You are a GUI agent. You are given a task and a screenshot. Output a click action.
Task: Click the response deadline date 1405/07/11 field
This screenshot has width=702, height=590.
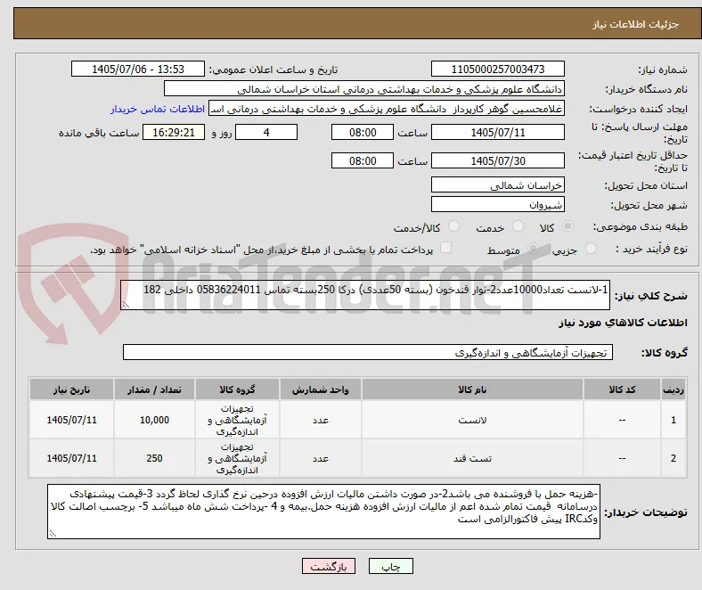(x=498, y=132)
